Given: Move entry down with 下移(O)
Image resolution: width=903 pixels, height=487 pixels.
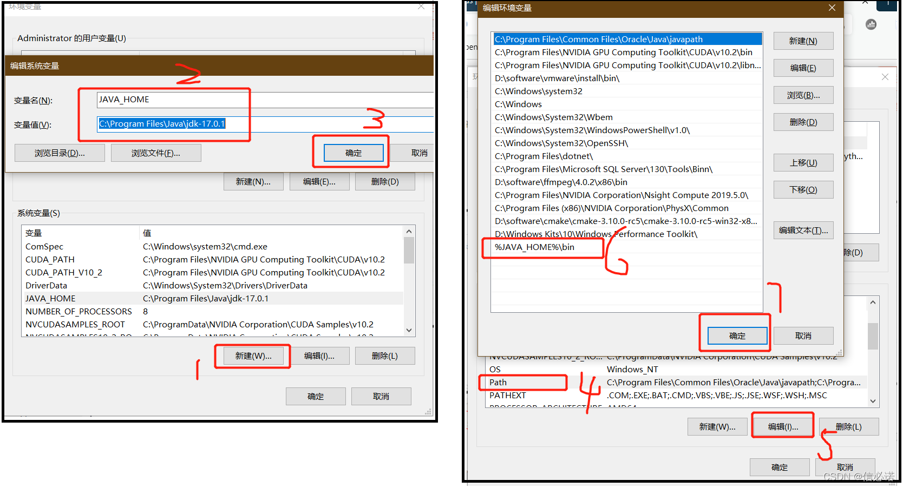Looking at the screenshot, I should point(803,190).
